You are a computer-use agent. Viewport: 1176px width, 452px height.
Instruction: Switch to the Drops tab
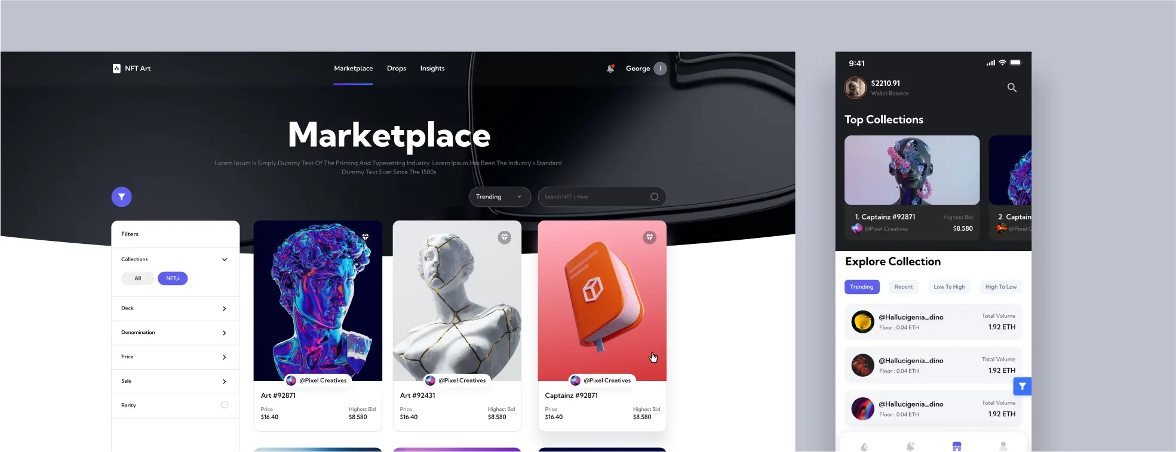coord(397,69)
